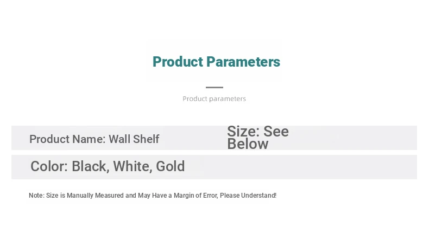
Task: Click the teal Product Parameters heading
Action: pyautogui.click(x=216, y=62)
